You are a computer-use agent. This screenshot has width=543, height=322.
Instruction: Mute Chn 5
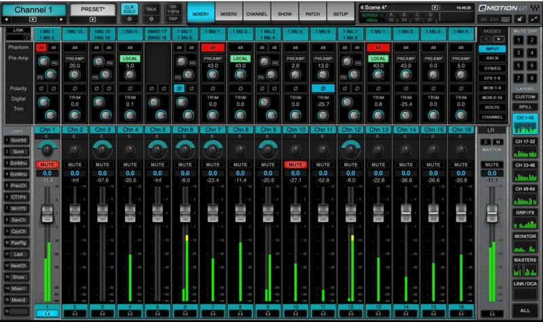coord(157,165)
